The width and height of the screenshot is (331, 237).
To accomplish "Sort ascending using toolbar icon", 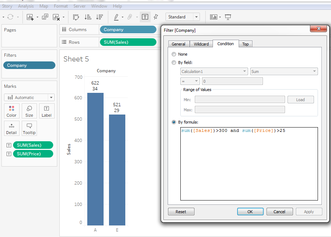I will (88, 17).
